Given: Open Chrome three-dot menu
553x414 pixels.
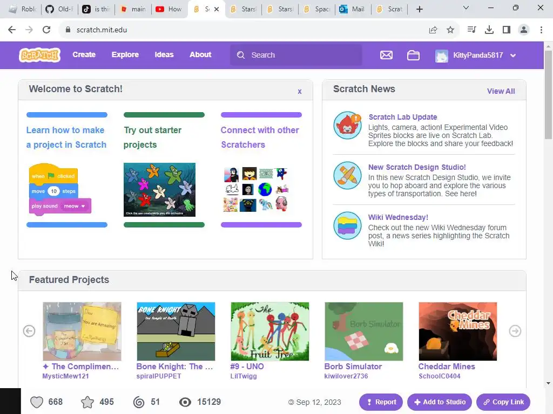Looking at the screenshot, I should [x=541, y=30].
